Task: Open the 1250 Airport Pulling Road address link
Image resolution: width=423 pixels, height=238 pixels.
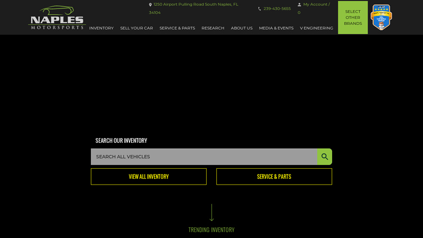Action: click(x=196, y=4)
